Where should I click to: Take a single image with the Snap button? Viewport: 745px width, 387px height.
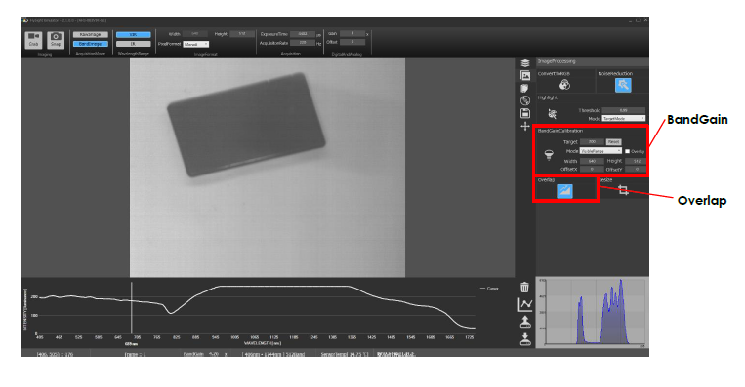pyautogui.click(x=56, y=39)
